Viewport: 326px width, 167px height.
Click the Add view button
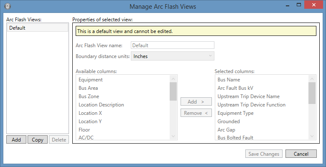tap(16, 140)
